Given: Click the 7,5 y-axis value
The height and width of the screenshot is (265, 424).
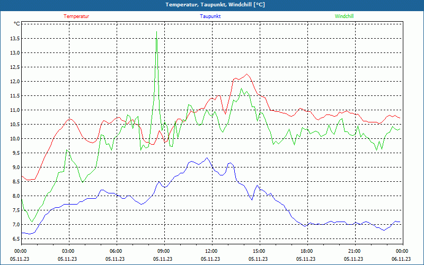Looking at the screenshot, I should (x=16, y=210).
